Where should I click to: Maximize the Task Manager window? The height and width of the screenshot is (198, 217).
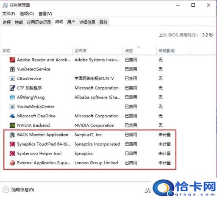coord(193,5)
